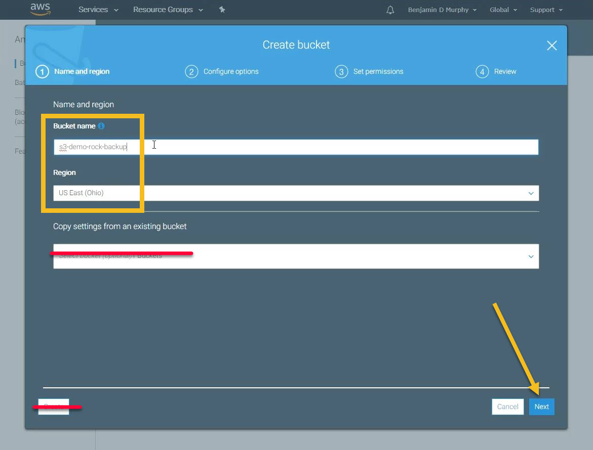Screen dimensions: 593x450
Task: Open Benjamin D Murphy account menu
Action: pyautogui.click(x=442, y=10)
